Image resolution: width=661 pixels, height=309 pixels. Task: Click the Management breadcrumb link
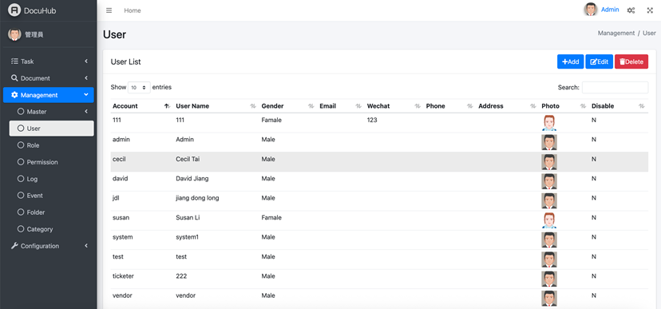[x=615, y=33]
